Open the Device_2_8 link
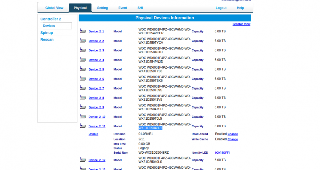The height and width of the screenshot is (170, 320). click(96, 98)
